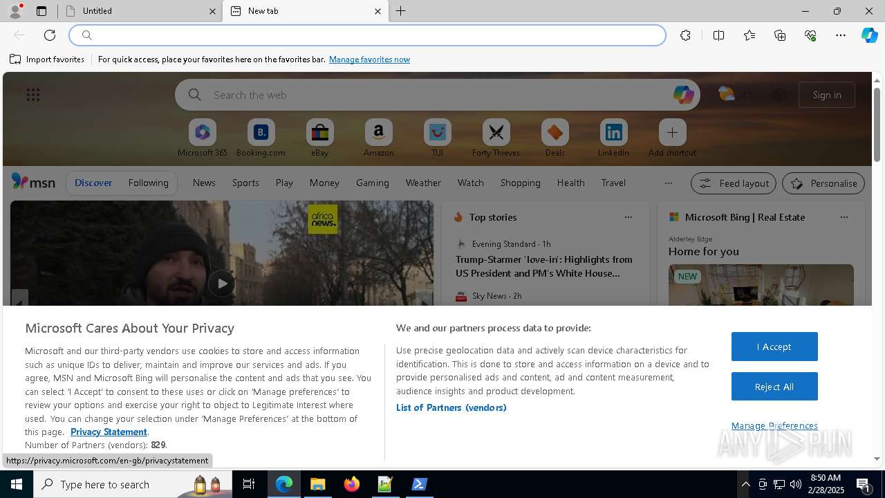Click Reject All on privacy banner
The width and height of the screenshot is (885, 498).
coord(774,387)
